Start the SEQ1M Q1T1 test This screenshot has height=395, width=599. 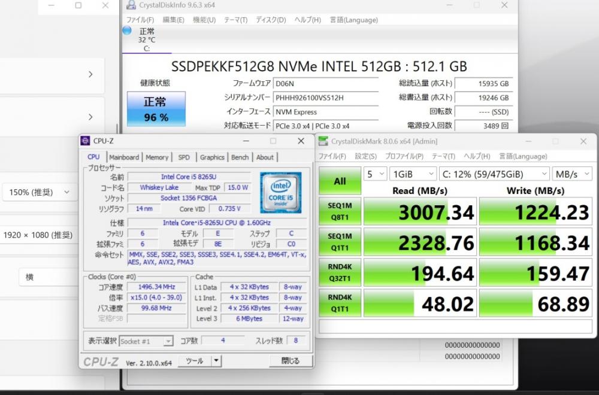[340, 242]
